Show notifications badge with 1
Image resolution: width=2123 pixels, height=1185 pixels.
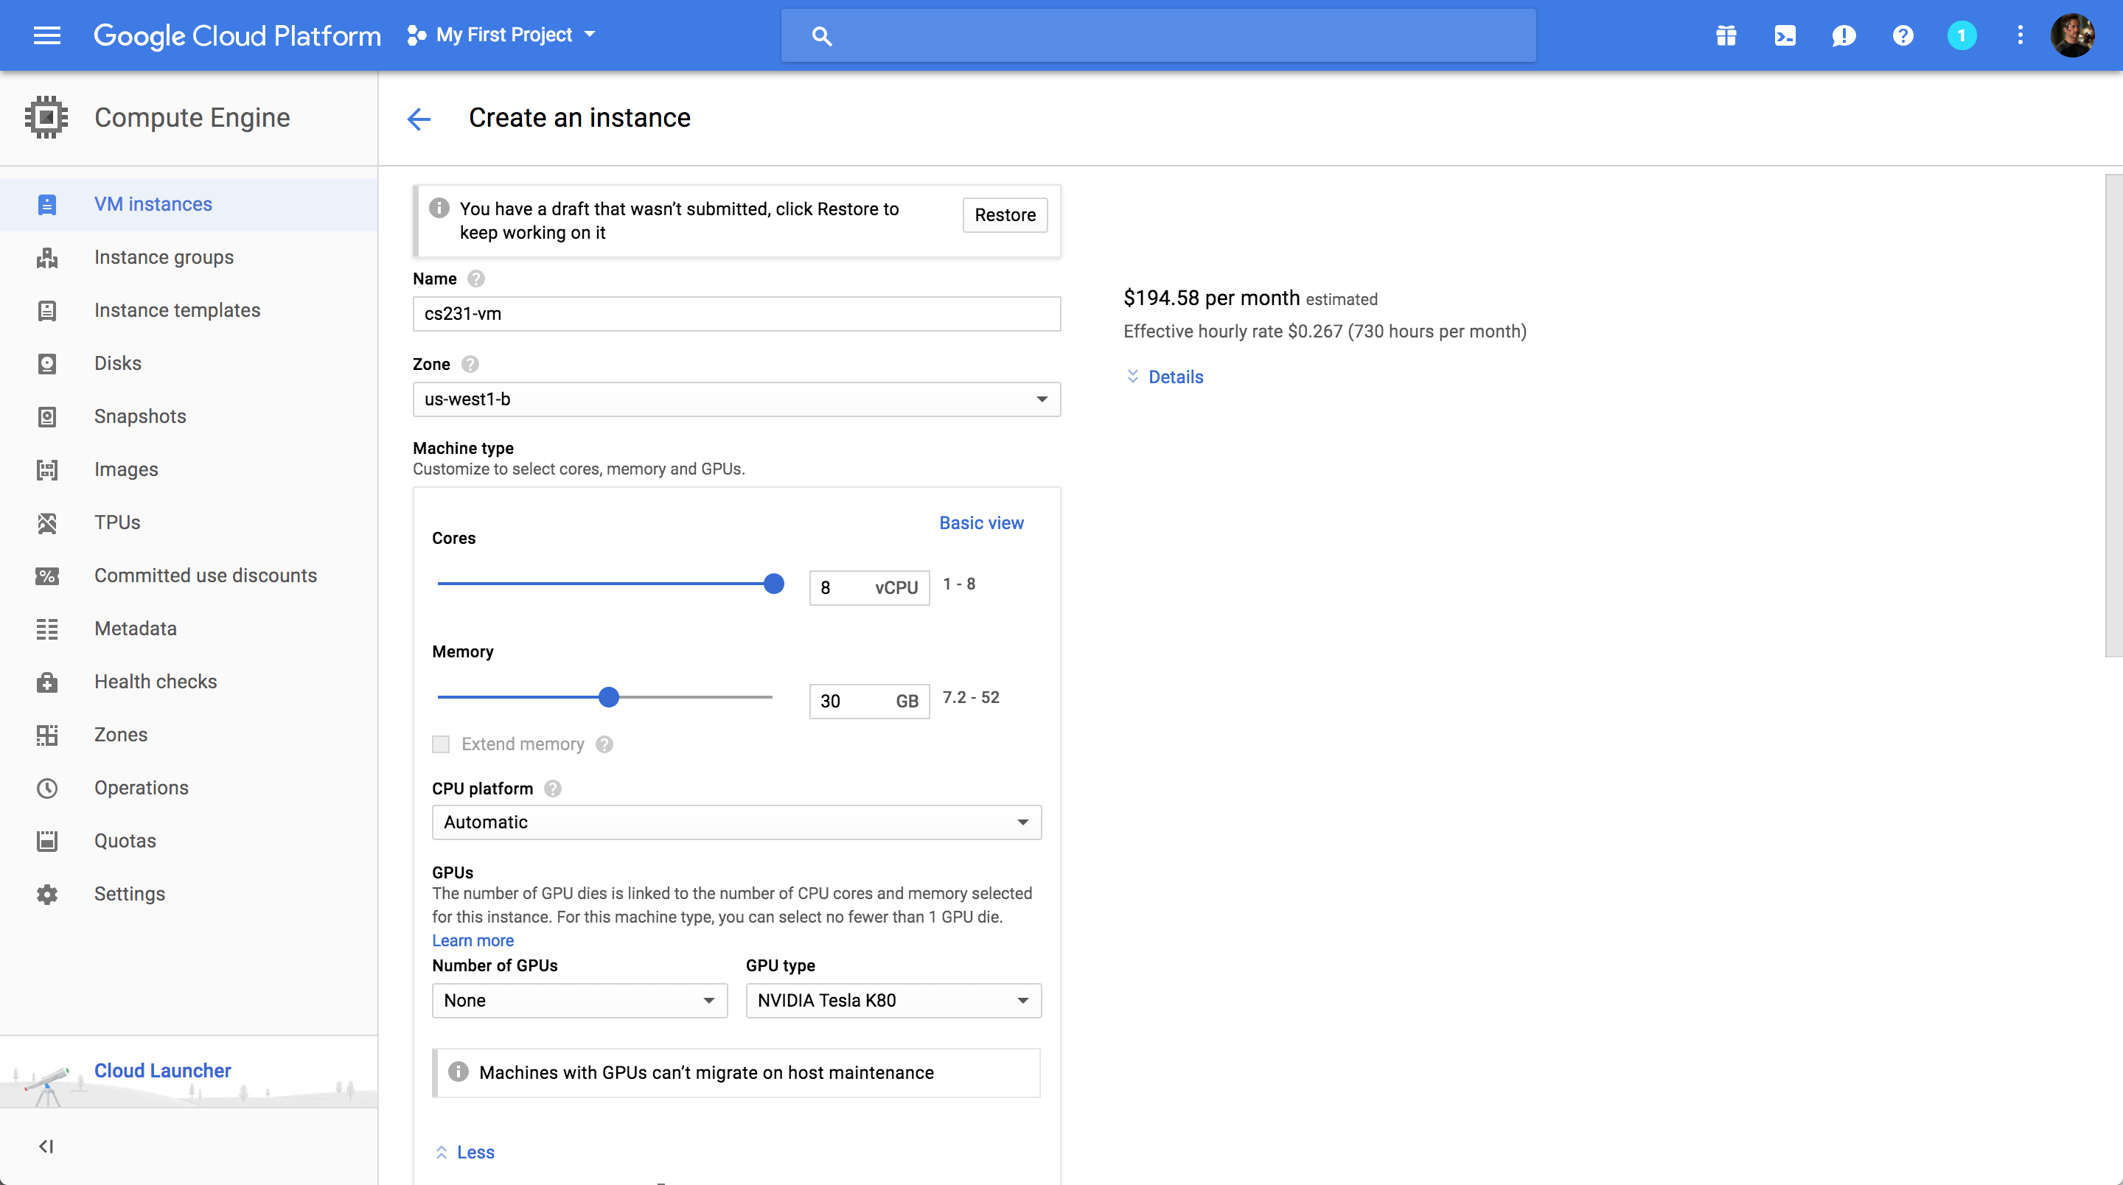click(1962, 35)
